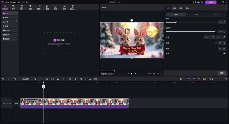Click the trash delete icon in timeline toolbar
The width and height of the screenshot is (229, 124).
pyautogui.click(x=15, y=79)
